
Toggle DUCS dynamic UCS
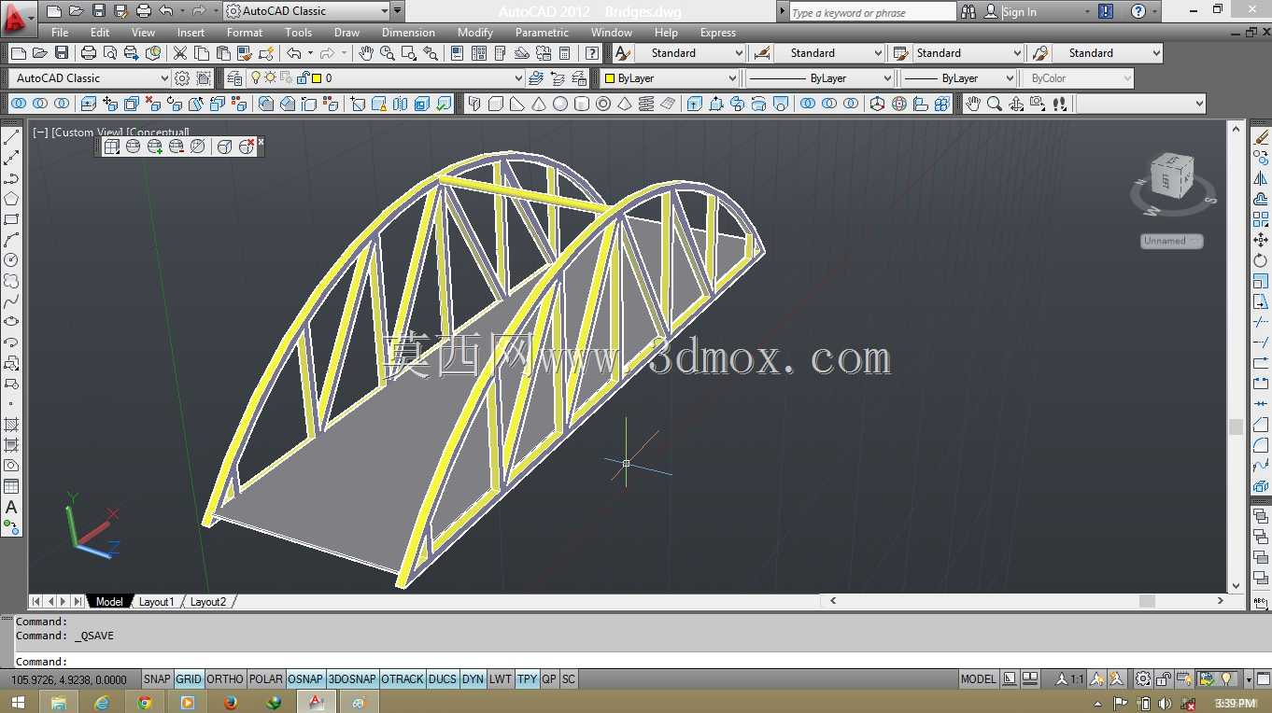pos(443,679)
